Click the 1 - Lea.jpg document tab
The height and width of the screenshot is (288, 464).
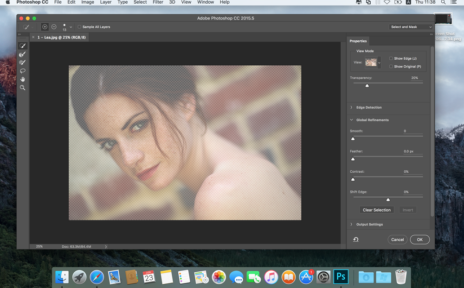coord(62,38)
